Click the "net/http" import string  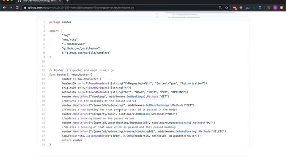[70, 40]
